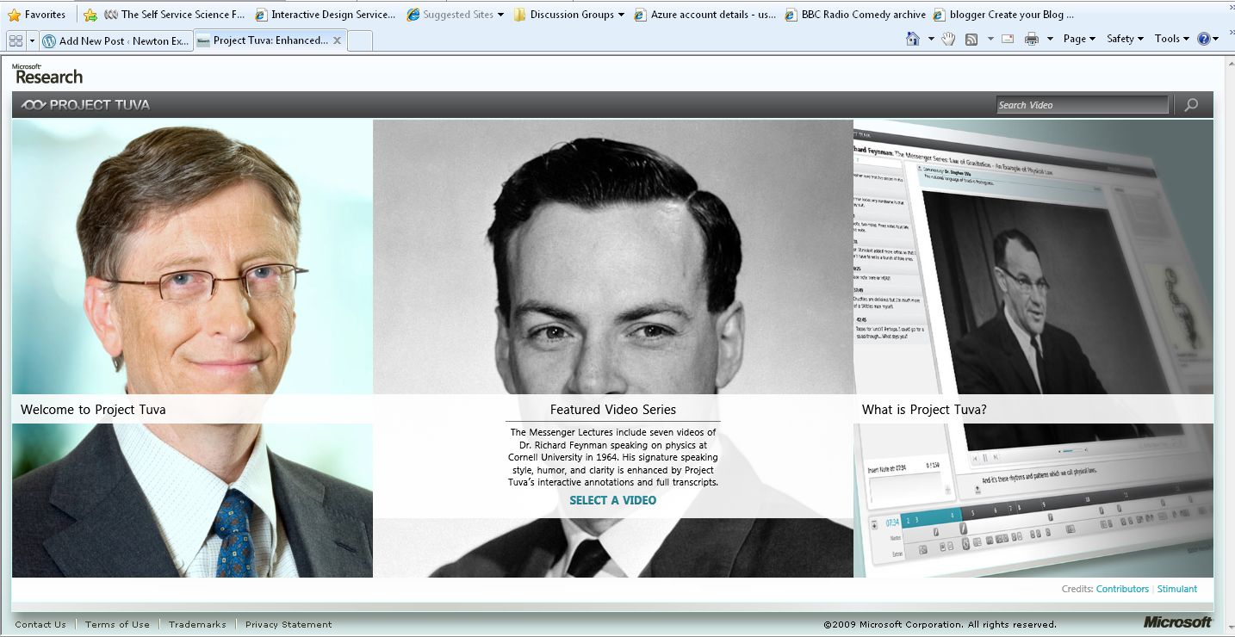This screenshot has width=1235, height=637.
Task: Expand the Discussion Groups favorites folder
Action: point(571,15)
